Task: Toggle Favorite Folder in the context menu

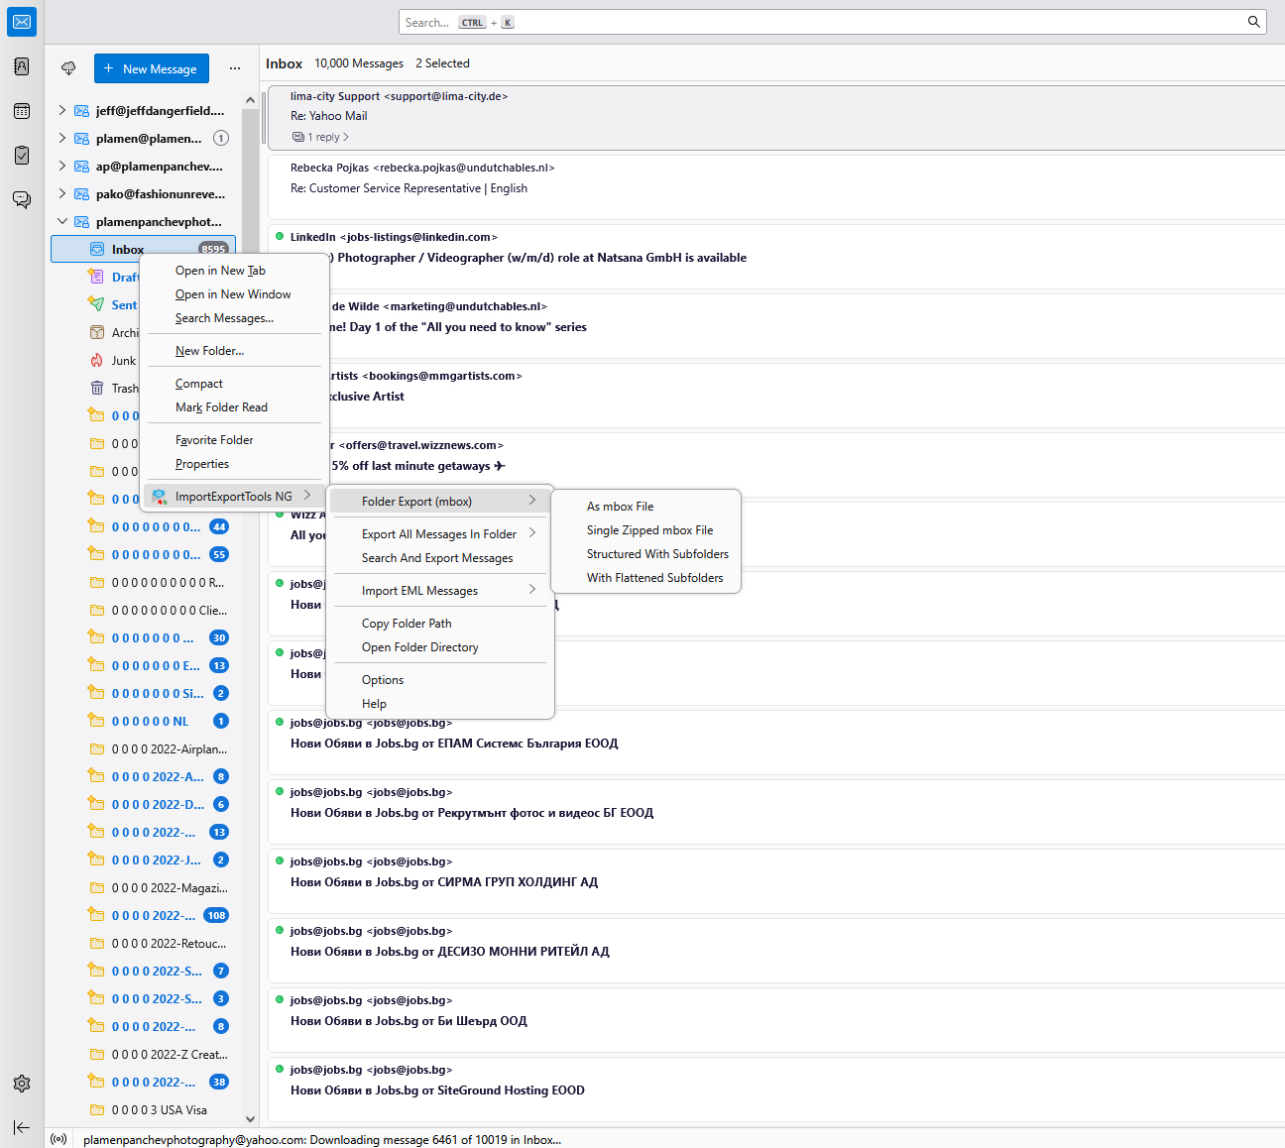Action: click(x=214, y=440)
